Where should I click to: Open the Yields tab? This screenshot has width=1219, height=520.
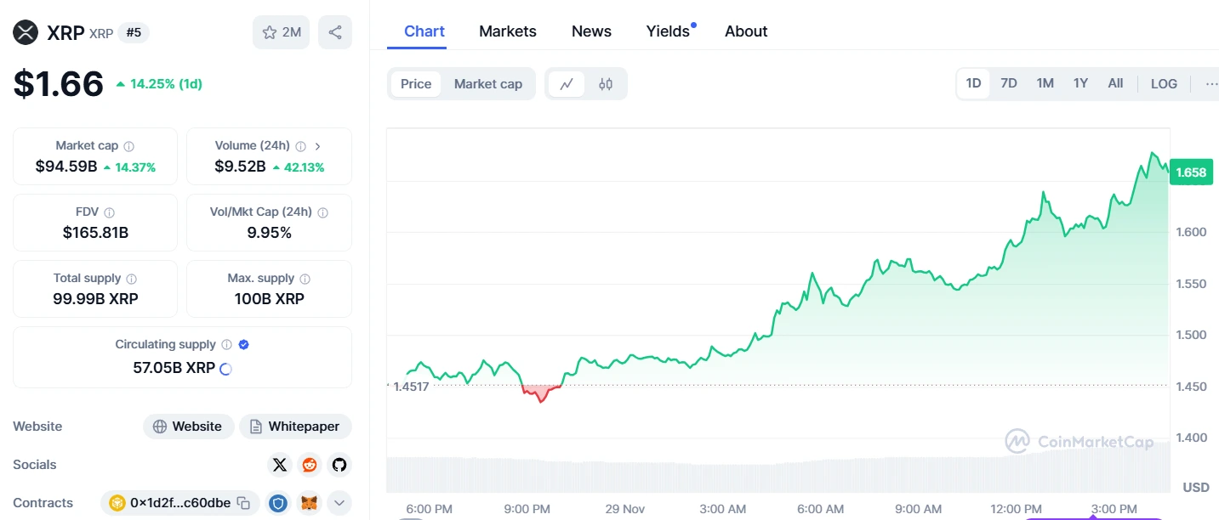coord(669,31)
